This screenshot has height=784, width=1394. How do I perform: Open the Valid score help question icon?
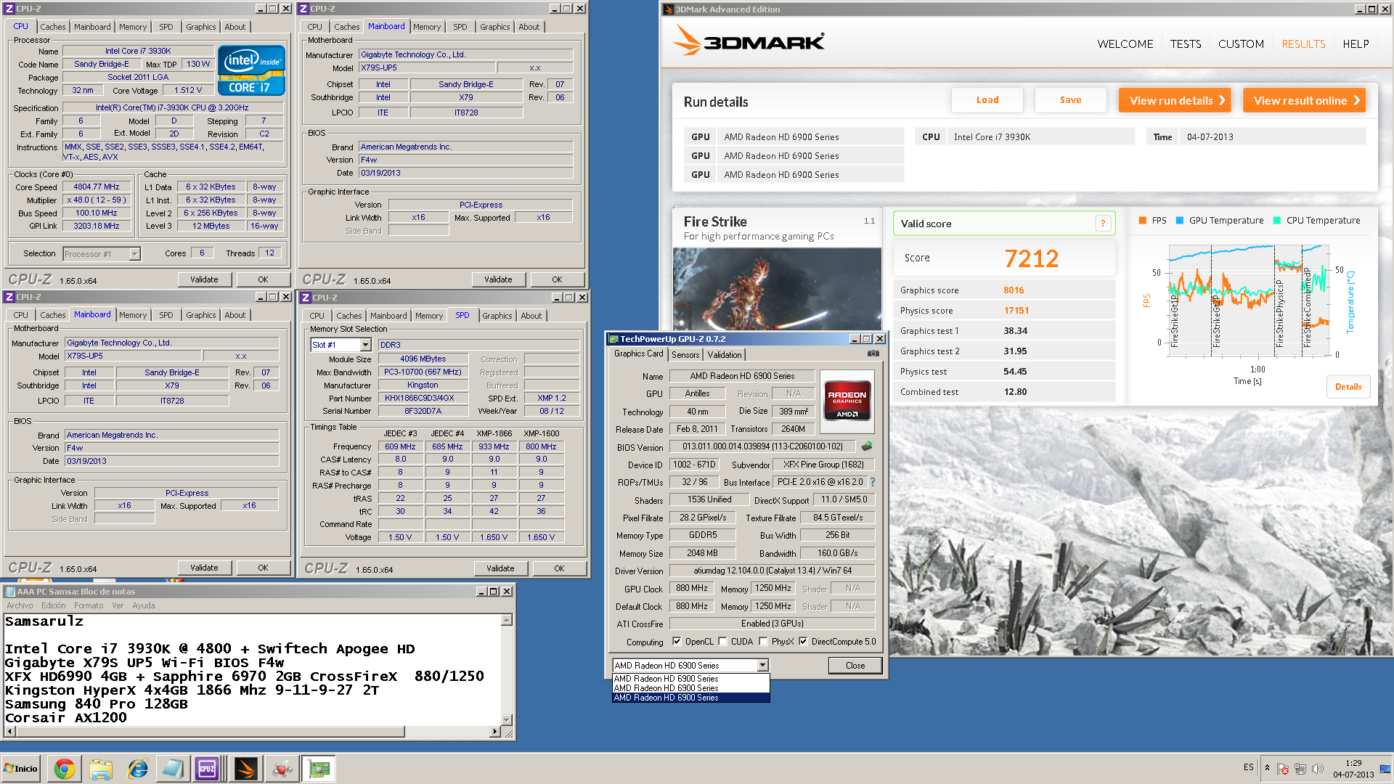[x=1103, y=224]
